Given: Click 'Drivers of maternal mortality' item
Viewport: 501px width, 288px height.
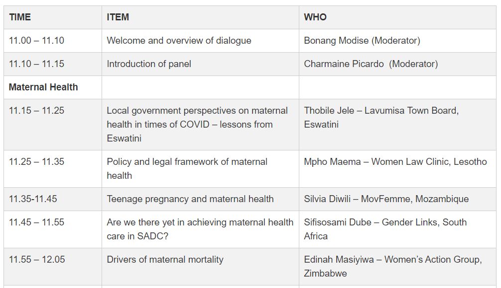Looking at the screenshot, I should click(165, 259).
